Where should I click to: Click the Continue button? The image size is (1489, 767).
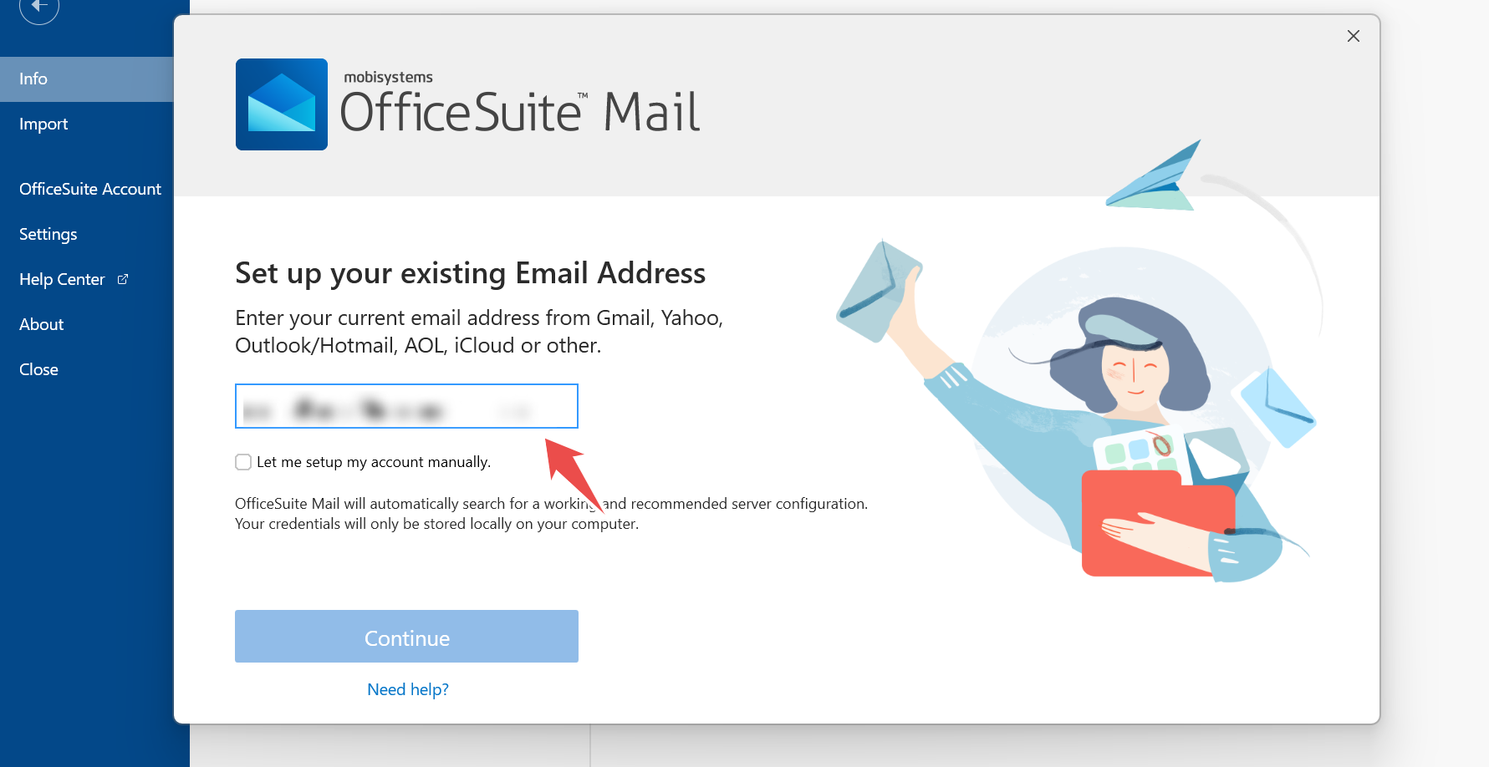tap(406, 636)
